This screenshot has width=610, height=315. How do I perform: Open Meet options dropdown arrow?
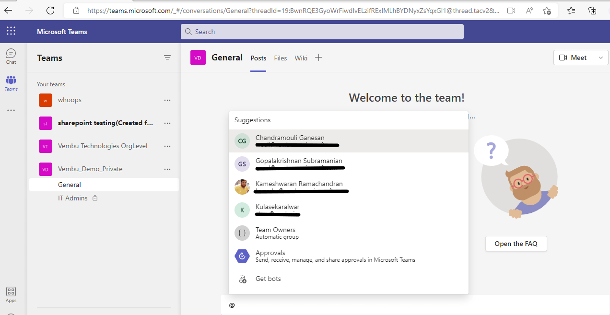click(x=601, y=58)
